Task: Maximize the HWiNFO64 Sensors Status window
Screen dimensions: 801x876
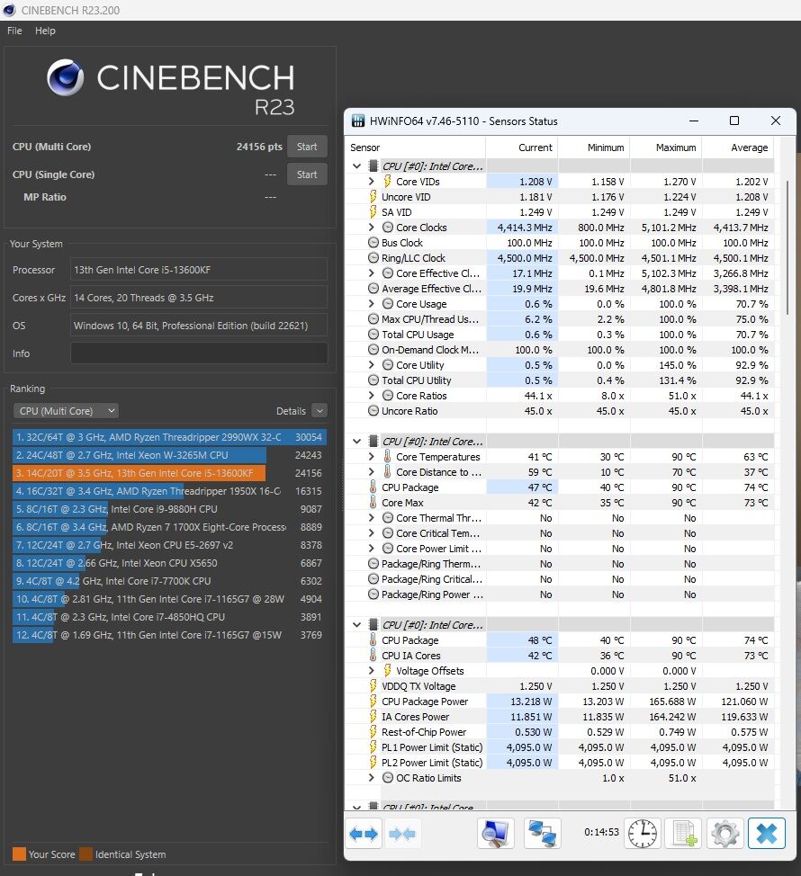Action: 734,121
